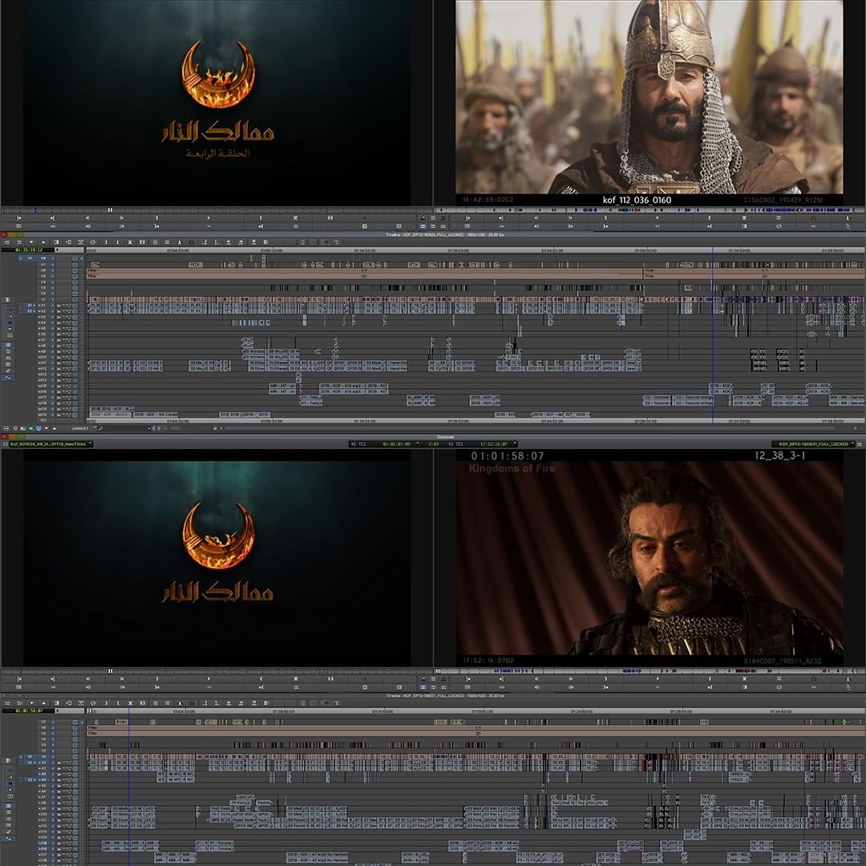Image resolution: width=866 pixels, height=866 pixels.
Task: Select red Lift/Overwrite segment tool in top Smart Tool
Action: (x=10, y=310)
